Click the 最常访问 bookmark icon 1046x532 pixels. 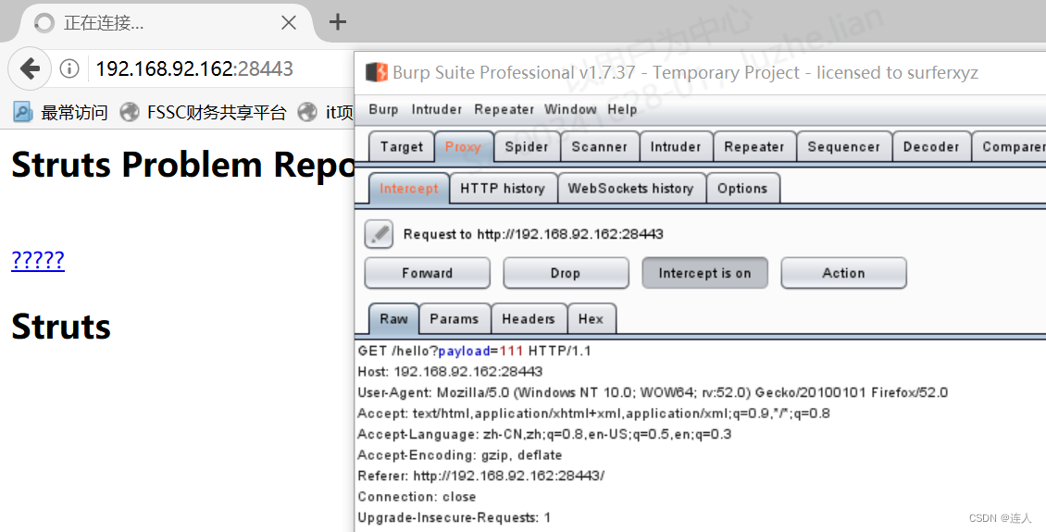(23, 112)
